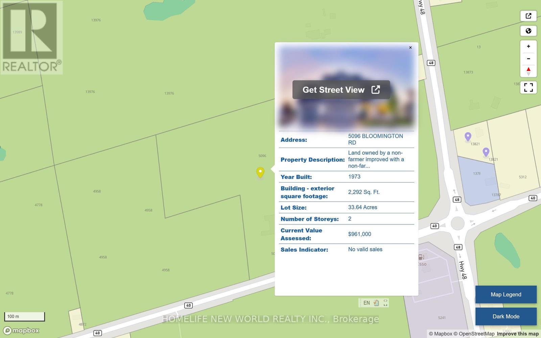Image resolution: width=541 pixels, height=338 pixels.
Task: Click the globe map style icon
Action: point(528,31)
